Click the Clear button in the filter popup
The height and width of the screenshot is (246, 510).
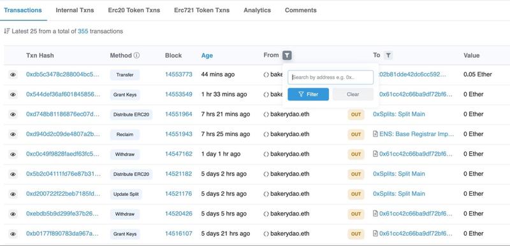click(x=353, y=94)
